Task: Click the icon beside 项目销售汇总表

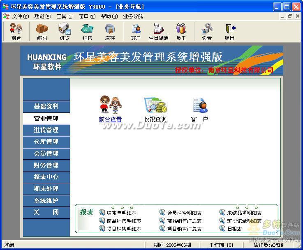Action: click(x=162, y=229)
